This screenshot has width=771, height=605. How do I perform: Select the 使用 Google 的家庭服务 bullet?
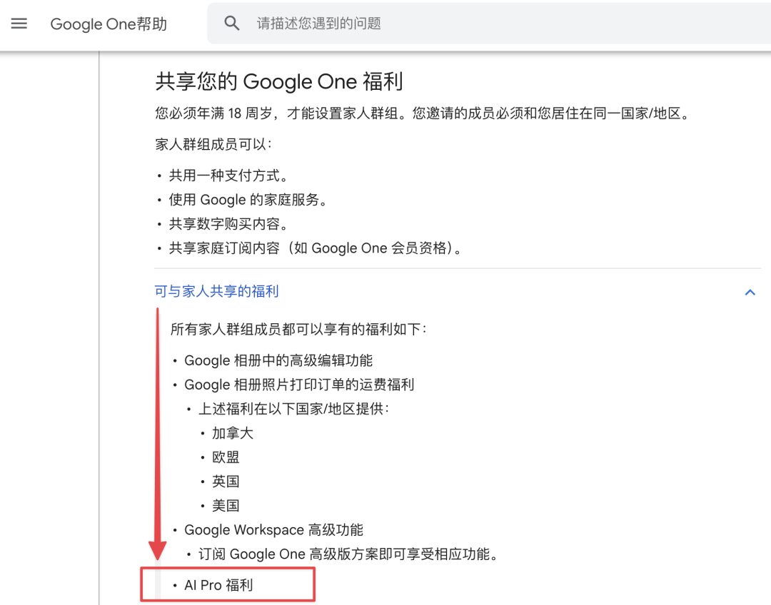point(248,200)
